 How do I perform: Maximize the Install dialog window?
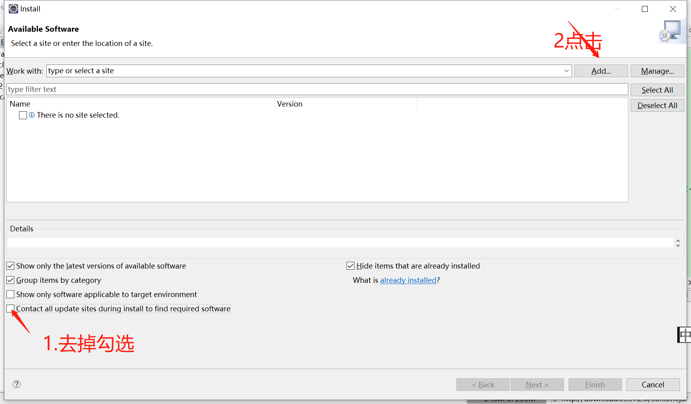pyautogui.click(x=645, y=9)
